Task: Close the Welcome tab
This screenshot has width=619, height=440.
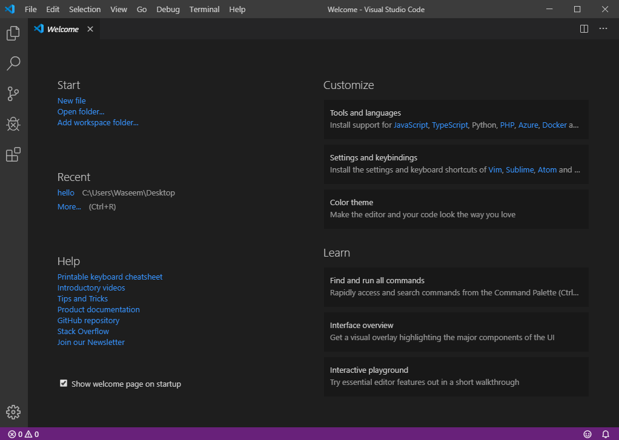Action: (x=90, y=29)
